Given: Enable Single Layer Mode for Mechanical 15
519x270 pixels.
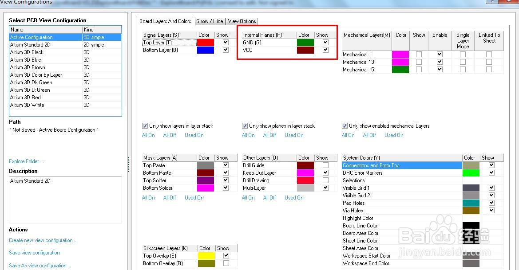Looking at the screenshot, I should click(x=463, y=70).
